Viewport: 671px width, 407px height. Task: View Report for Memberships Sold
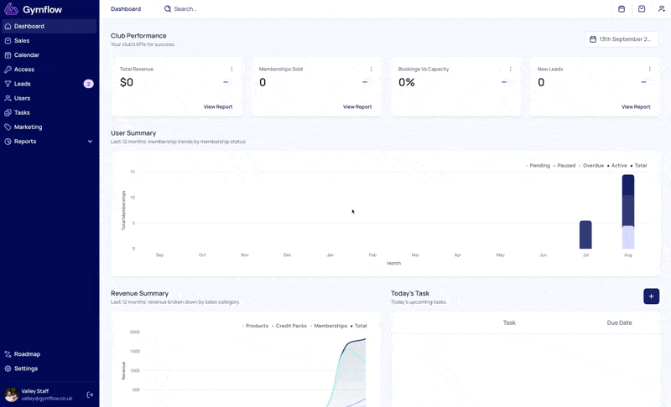tap(357, 106)
